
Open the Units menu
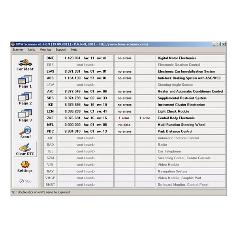(x=32, y=50)
